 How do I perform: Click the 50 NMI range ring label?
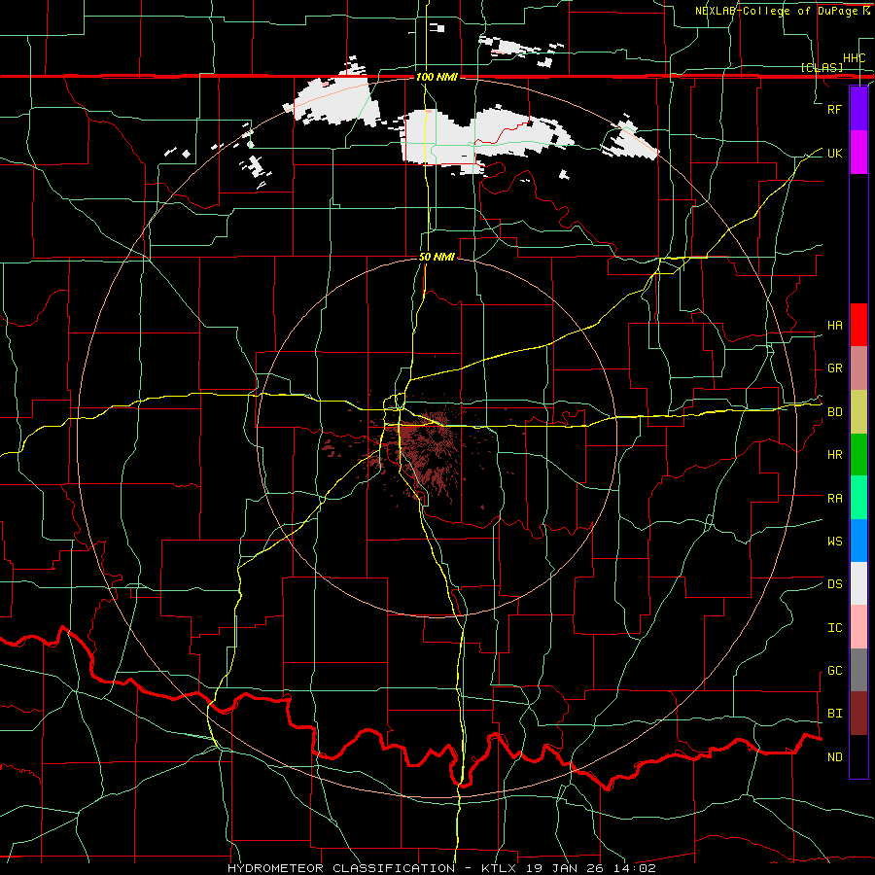point(437,257)
